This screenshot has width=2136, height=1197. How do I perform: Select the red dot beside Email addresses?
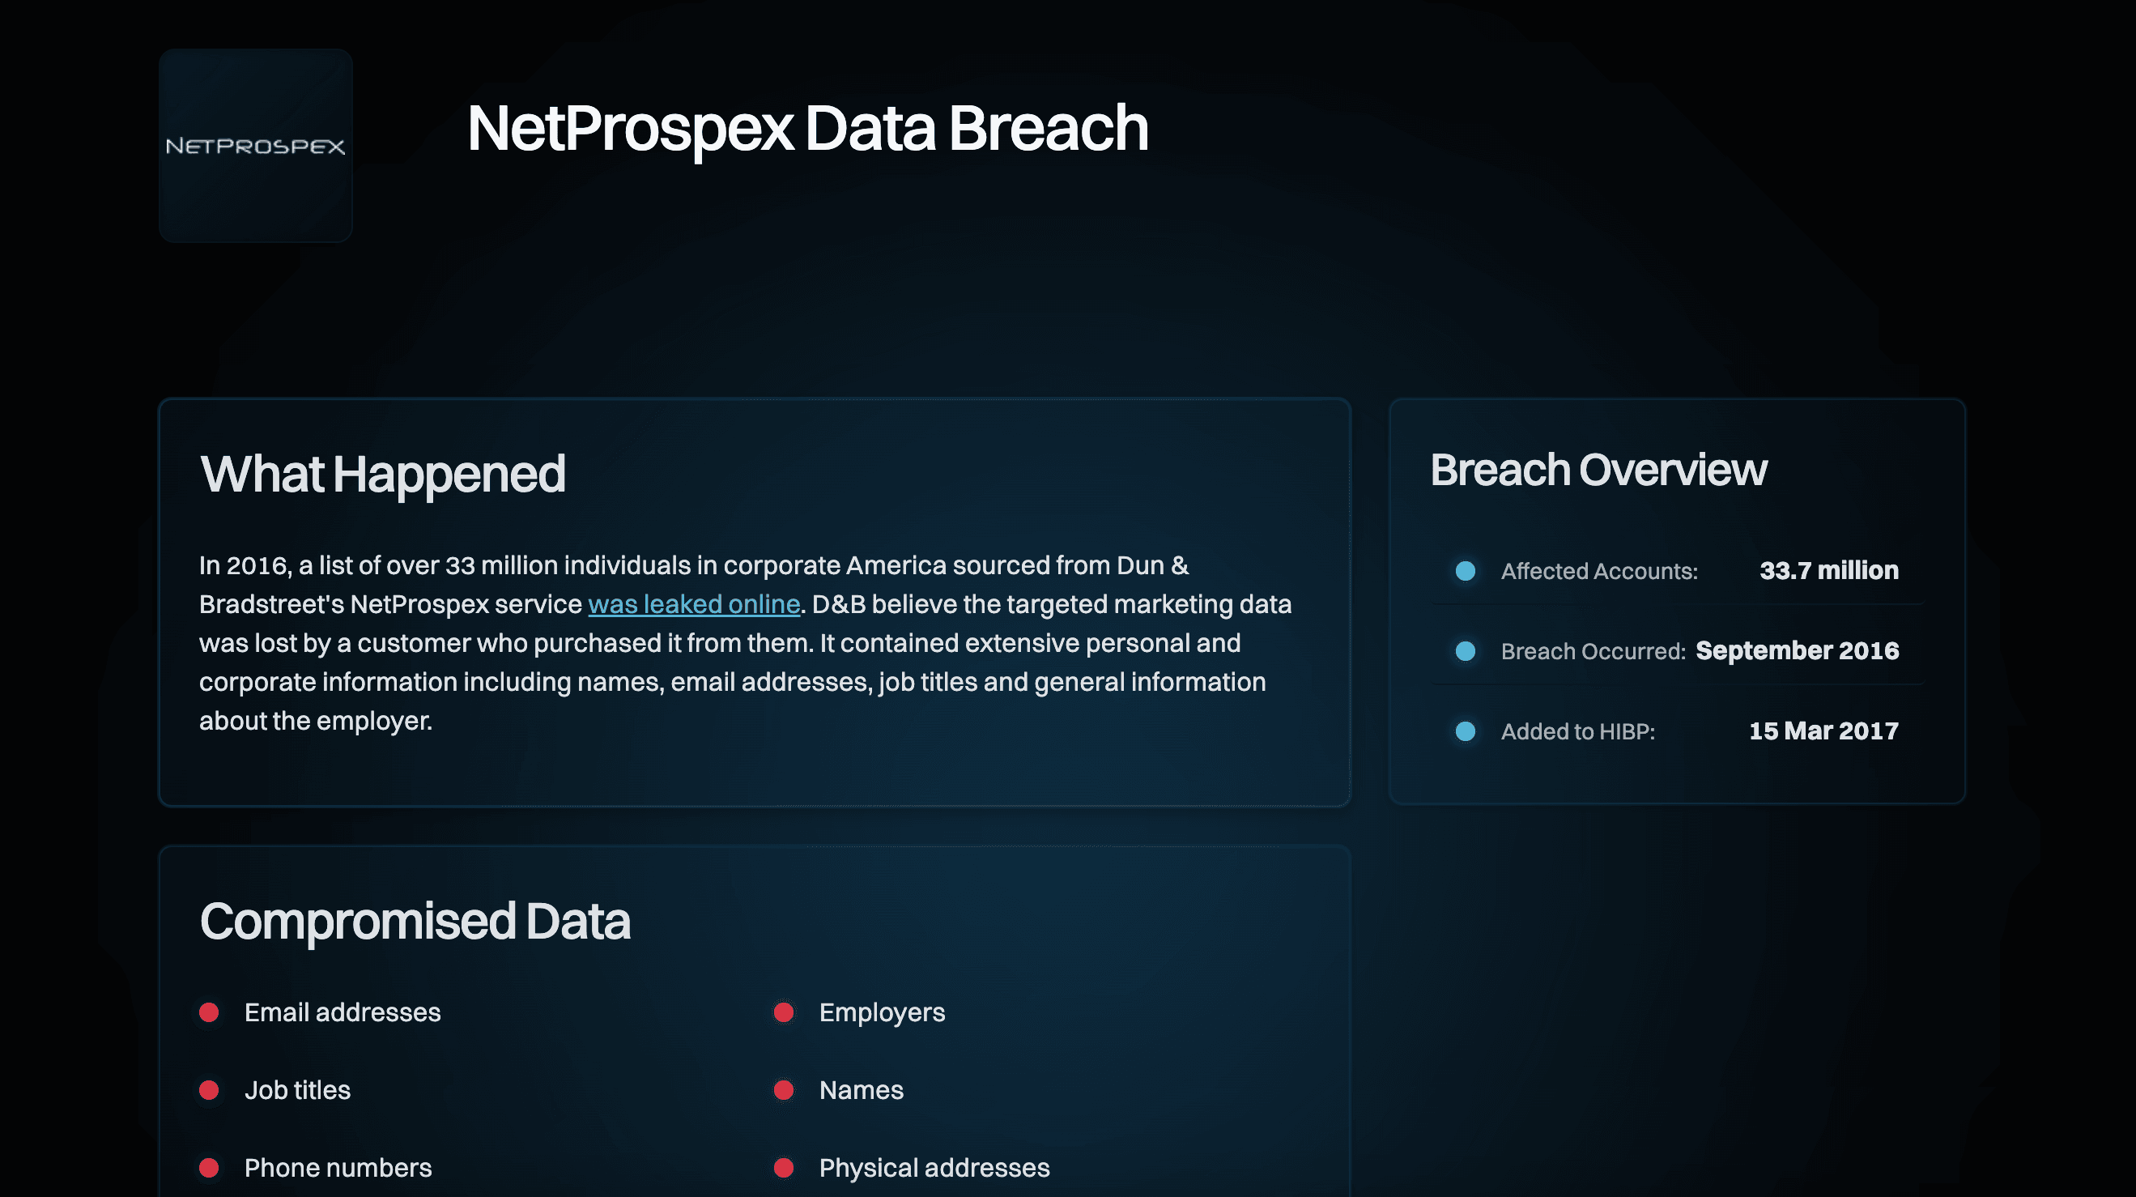pos(209,1012)
